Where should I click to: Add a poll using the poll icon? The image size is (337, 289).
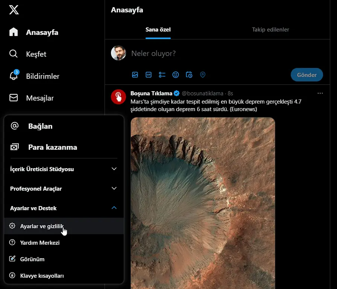pyautogui.click(x=162, y=75)
